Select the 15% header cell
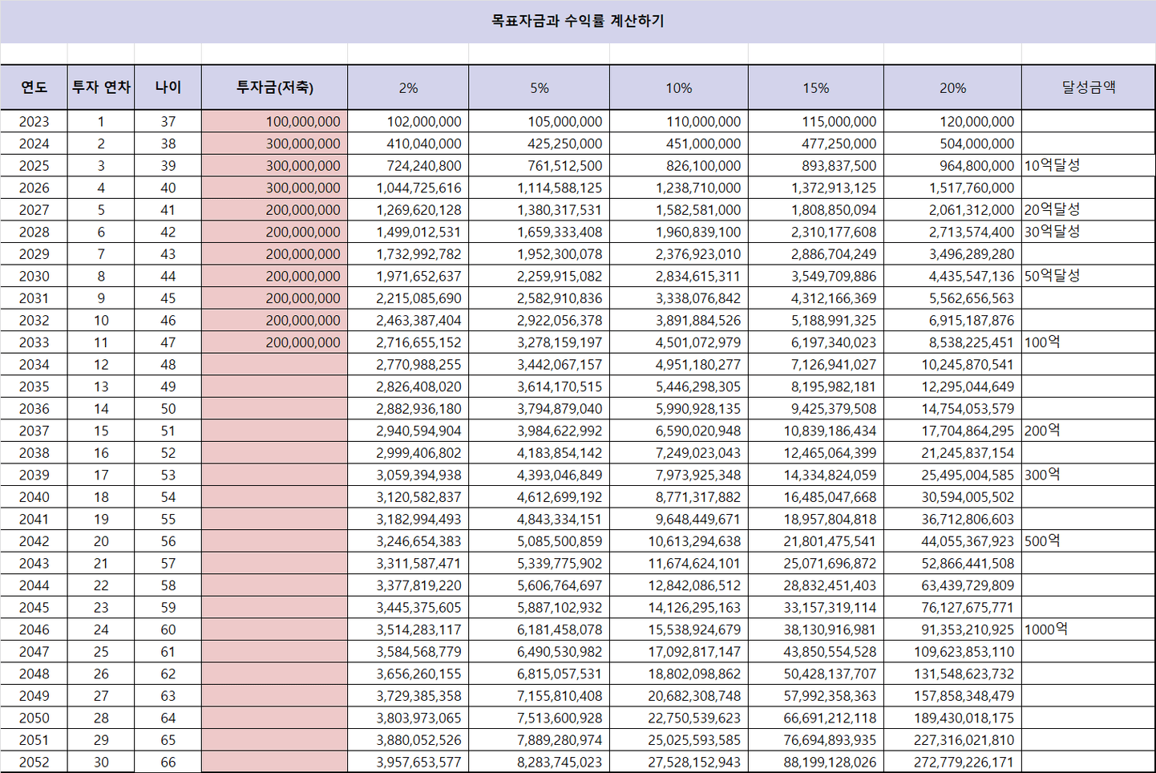 (x=816, y=87)
